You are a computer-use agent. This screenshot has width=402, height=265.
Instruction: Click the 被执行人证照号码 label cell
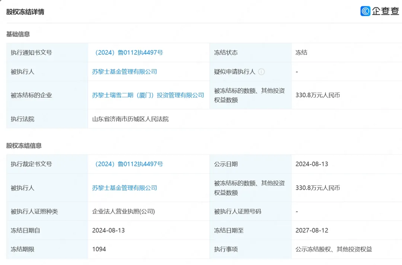pos(251,211)
